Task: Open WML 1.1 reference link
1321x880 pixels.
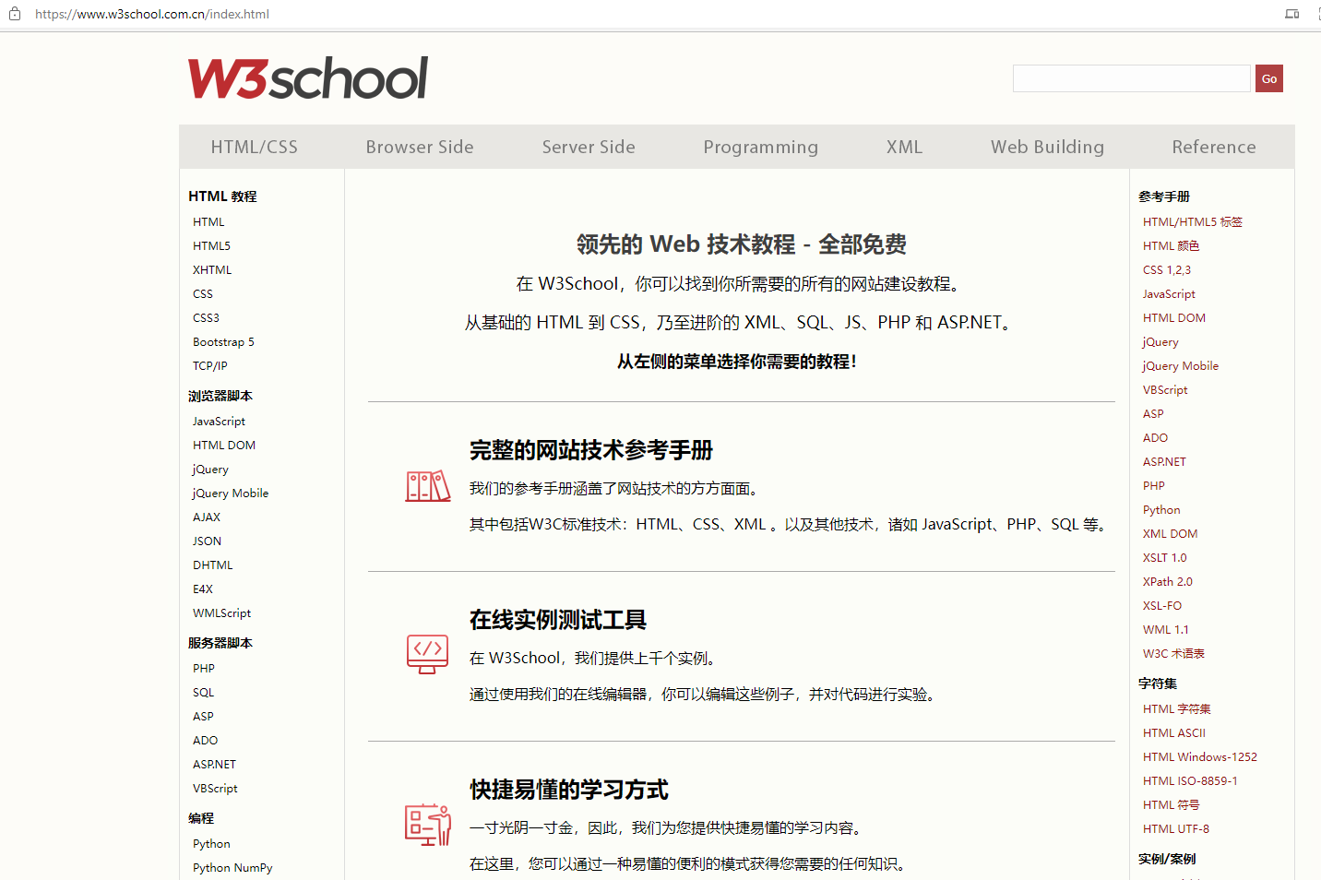Action: 1166,629
